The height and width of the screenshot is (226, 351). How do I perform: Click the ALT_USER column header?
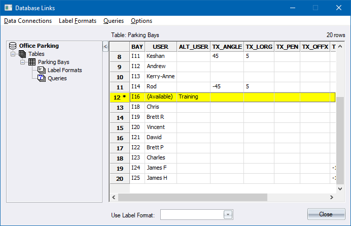pos(193,47)
